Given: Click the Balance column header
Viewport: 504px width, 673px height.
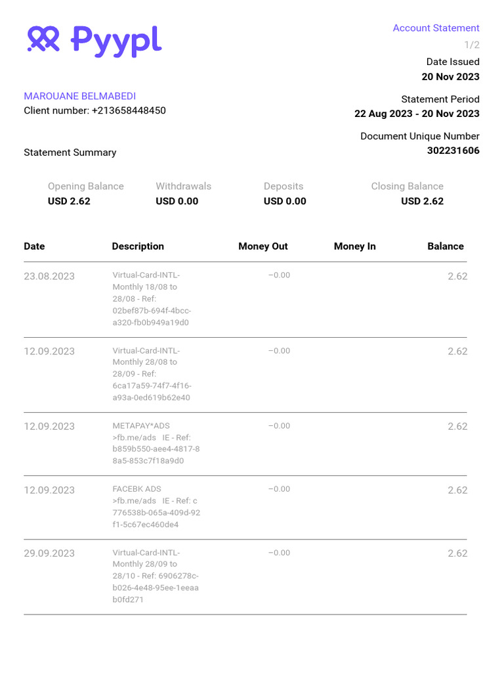Looking at the screenshot, I should coord(445,246).
